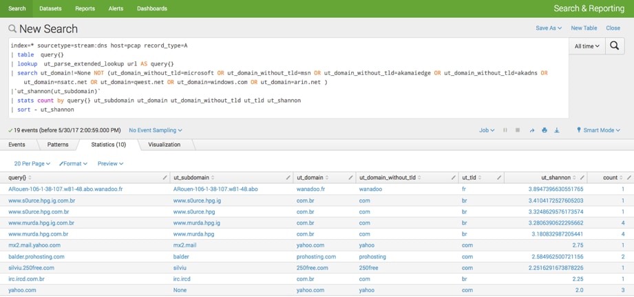The height and width of the screenshot is (297, 634).
Task: Switch to the Events tab
Action: [x=17, y=145]
